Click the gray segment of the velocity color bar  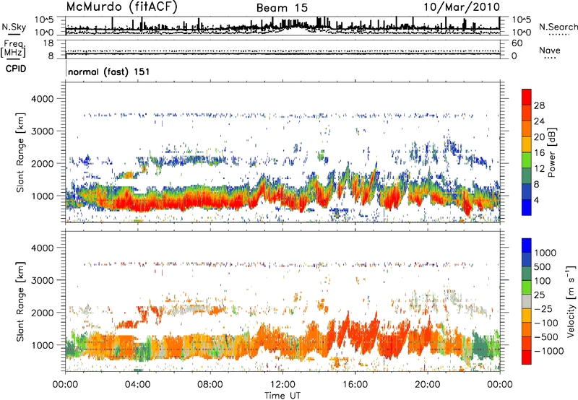point(527,302)
